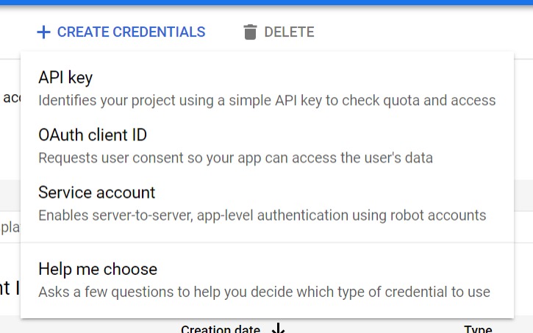Click the sort arrow next to Creation date
Viewport: 533px width, 333px height.
pos(279,329)
